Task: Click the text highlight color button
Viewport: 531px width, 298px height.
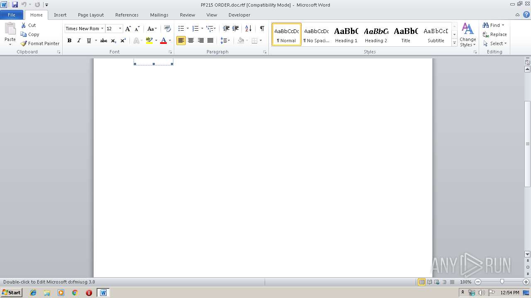Action: coord(149,41)
